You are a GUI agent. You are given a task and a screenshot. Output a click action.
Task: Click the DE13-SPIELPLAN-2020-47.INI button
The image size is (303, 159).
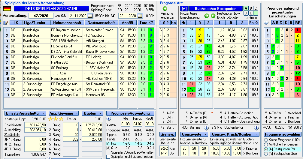[x=51, y=9]
